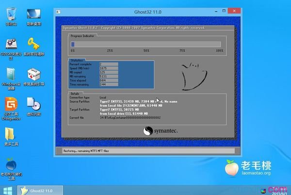This screenshot has width=291, height=195.
Task: Launch 老毛桃PE装机工具 desktop icon
Action: tap(11, 169)
